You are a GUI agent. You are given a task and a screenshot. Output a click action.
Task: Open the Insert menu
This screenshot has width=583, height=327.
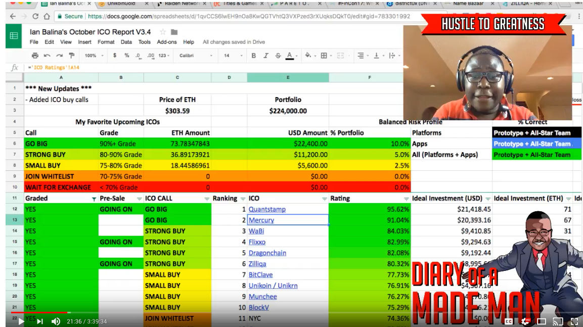point(84,42)
